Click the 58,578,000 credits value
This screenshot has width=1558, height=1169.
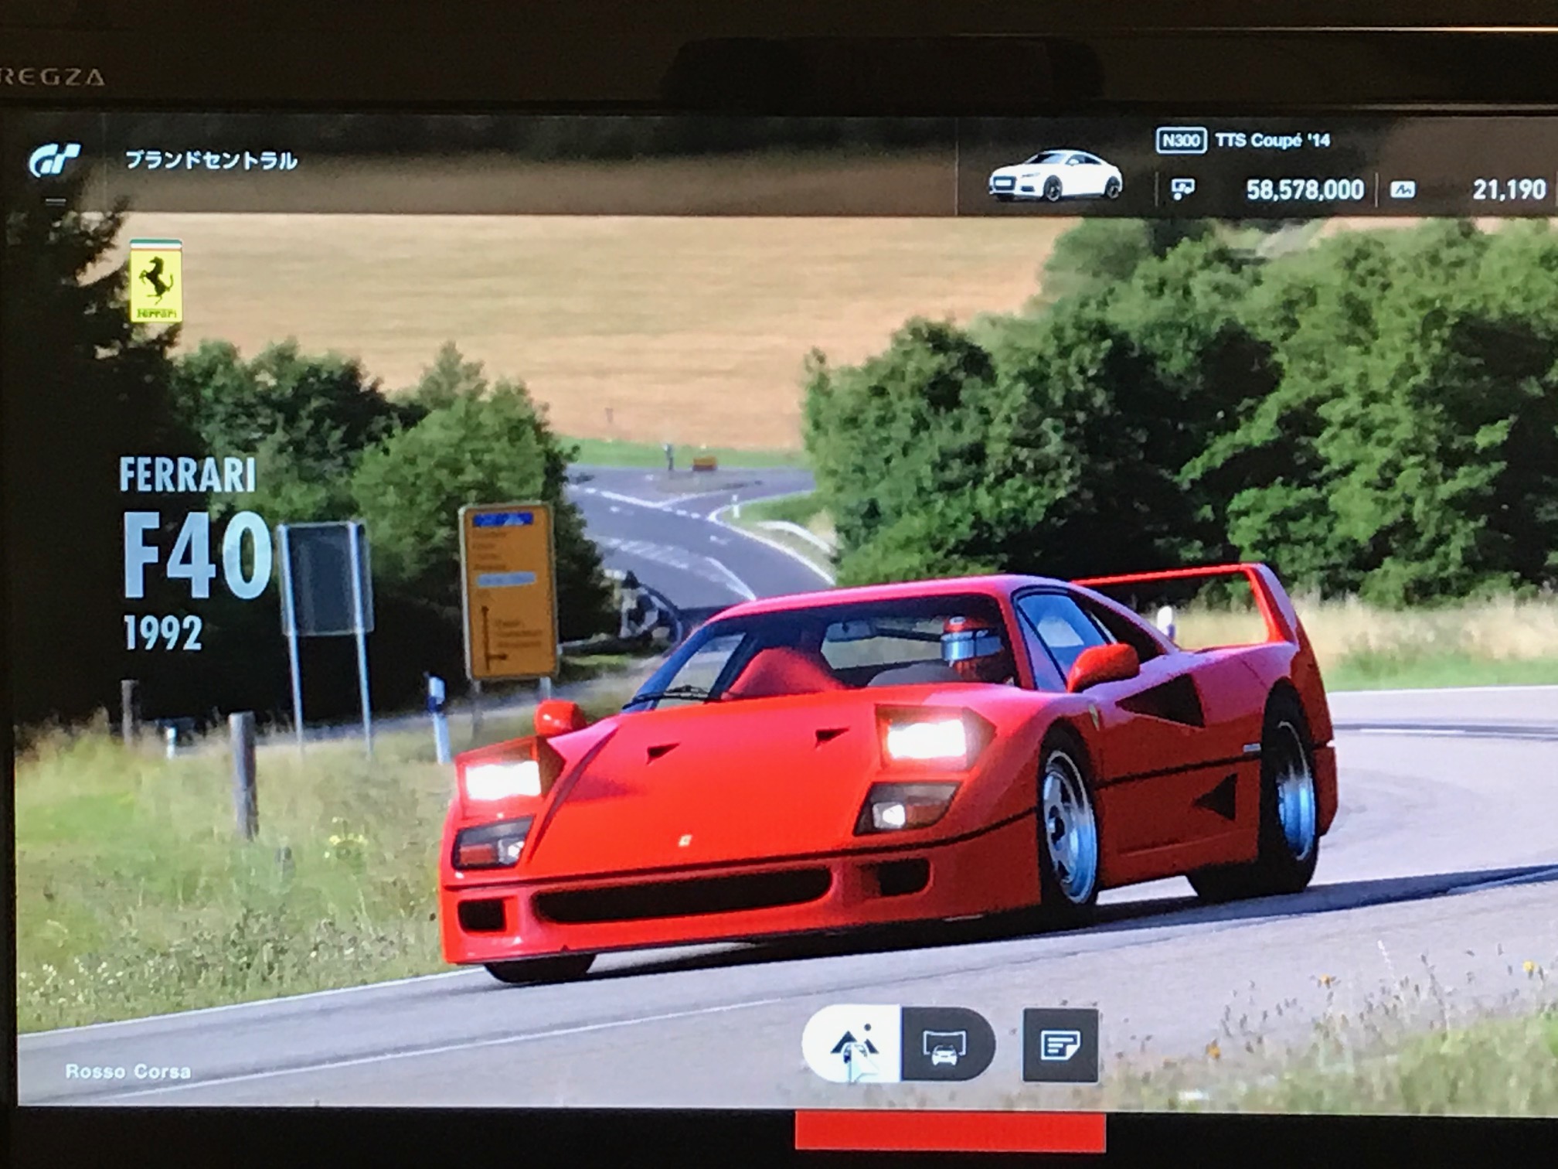(x=1305, y=189)
